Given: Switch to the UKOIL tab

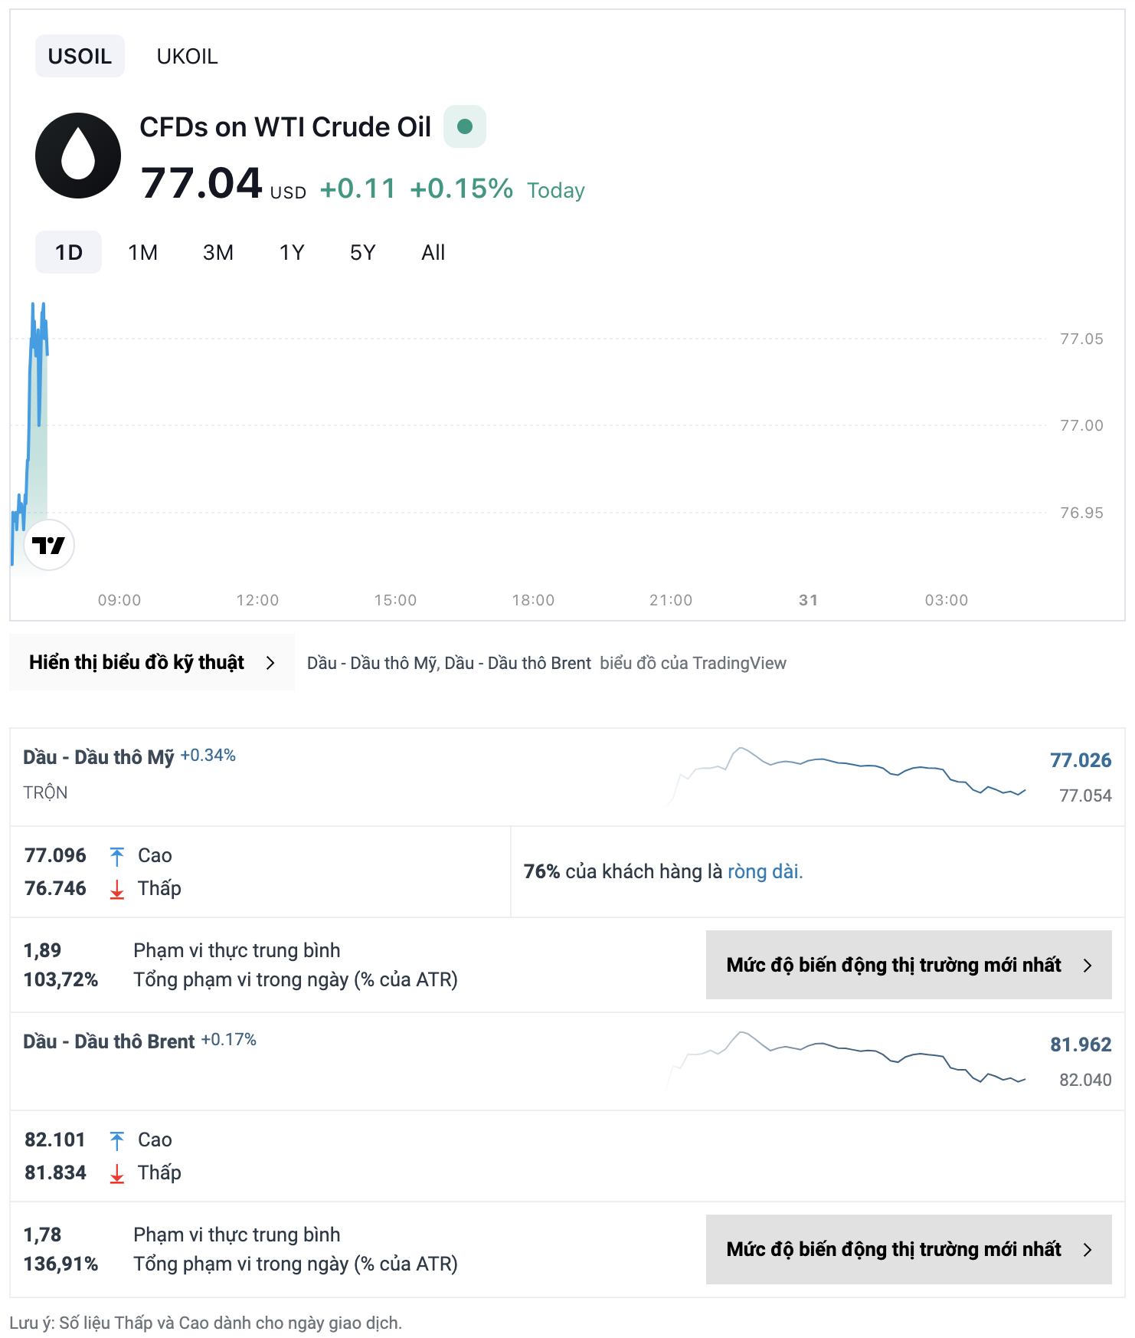Looking at the screenshot, I should pyautogui.click(x=187, y=56).
